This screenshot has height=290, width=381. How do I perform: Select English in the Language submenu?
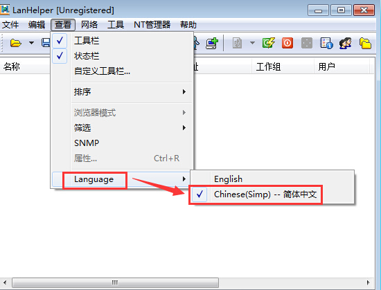pos(272,179)
